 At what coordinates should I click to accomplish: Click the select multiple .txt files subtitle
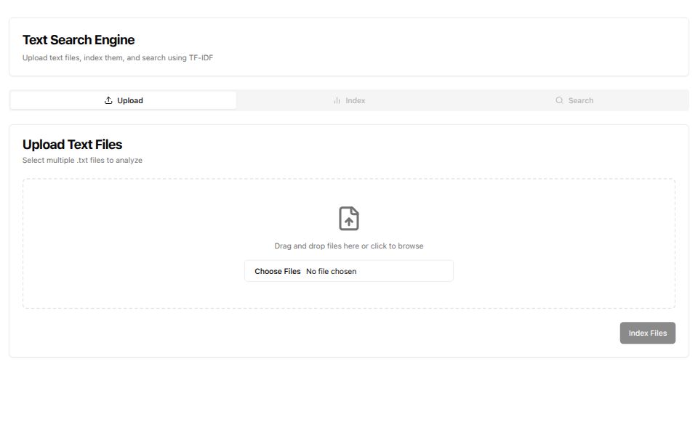tap(83, 160)
